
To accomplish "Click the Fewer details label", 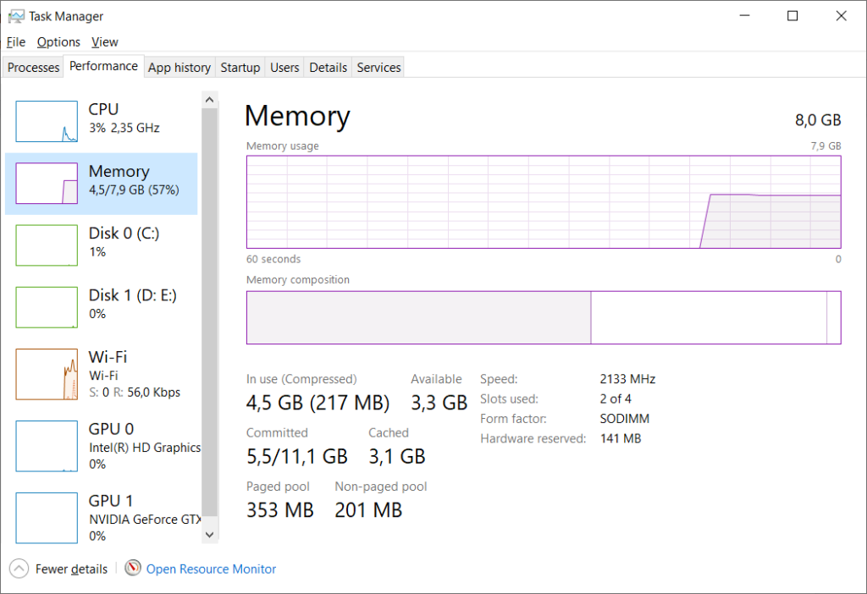I will pos(71,569).
